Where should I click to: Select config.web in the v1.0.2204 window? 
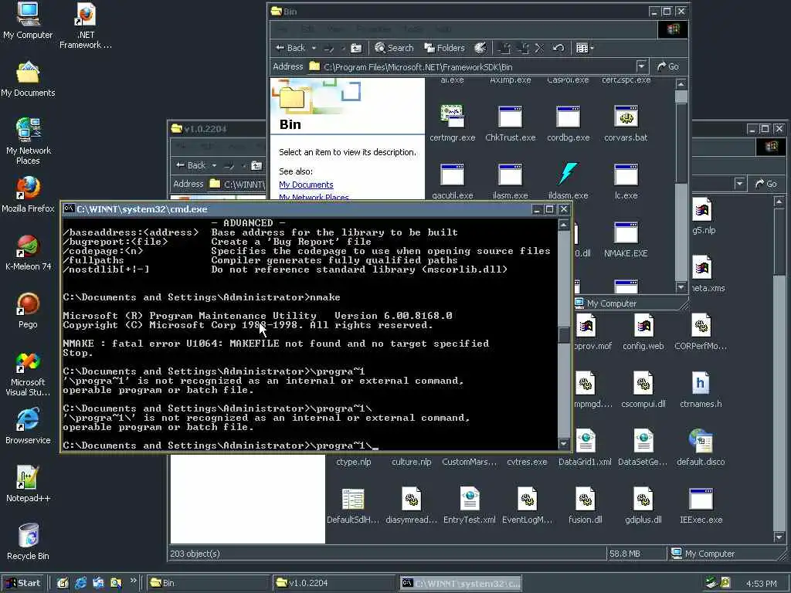[643, 332]
